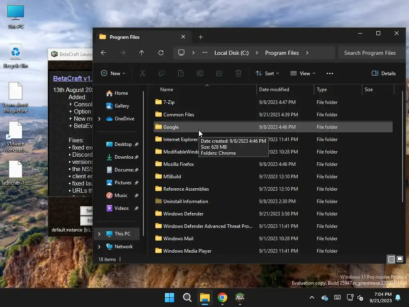Switch to large thumbnails view icon
The height and width of the screenshot is (307, 409).
[x=399, y=259]
